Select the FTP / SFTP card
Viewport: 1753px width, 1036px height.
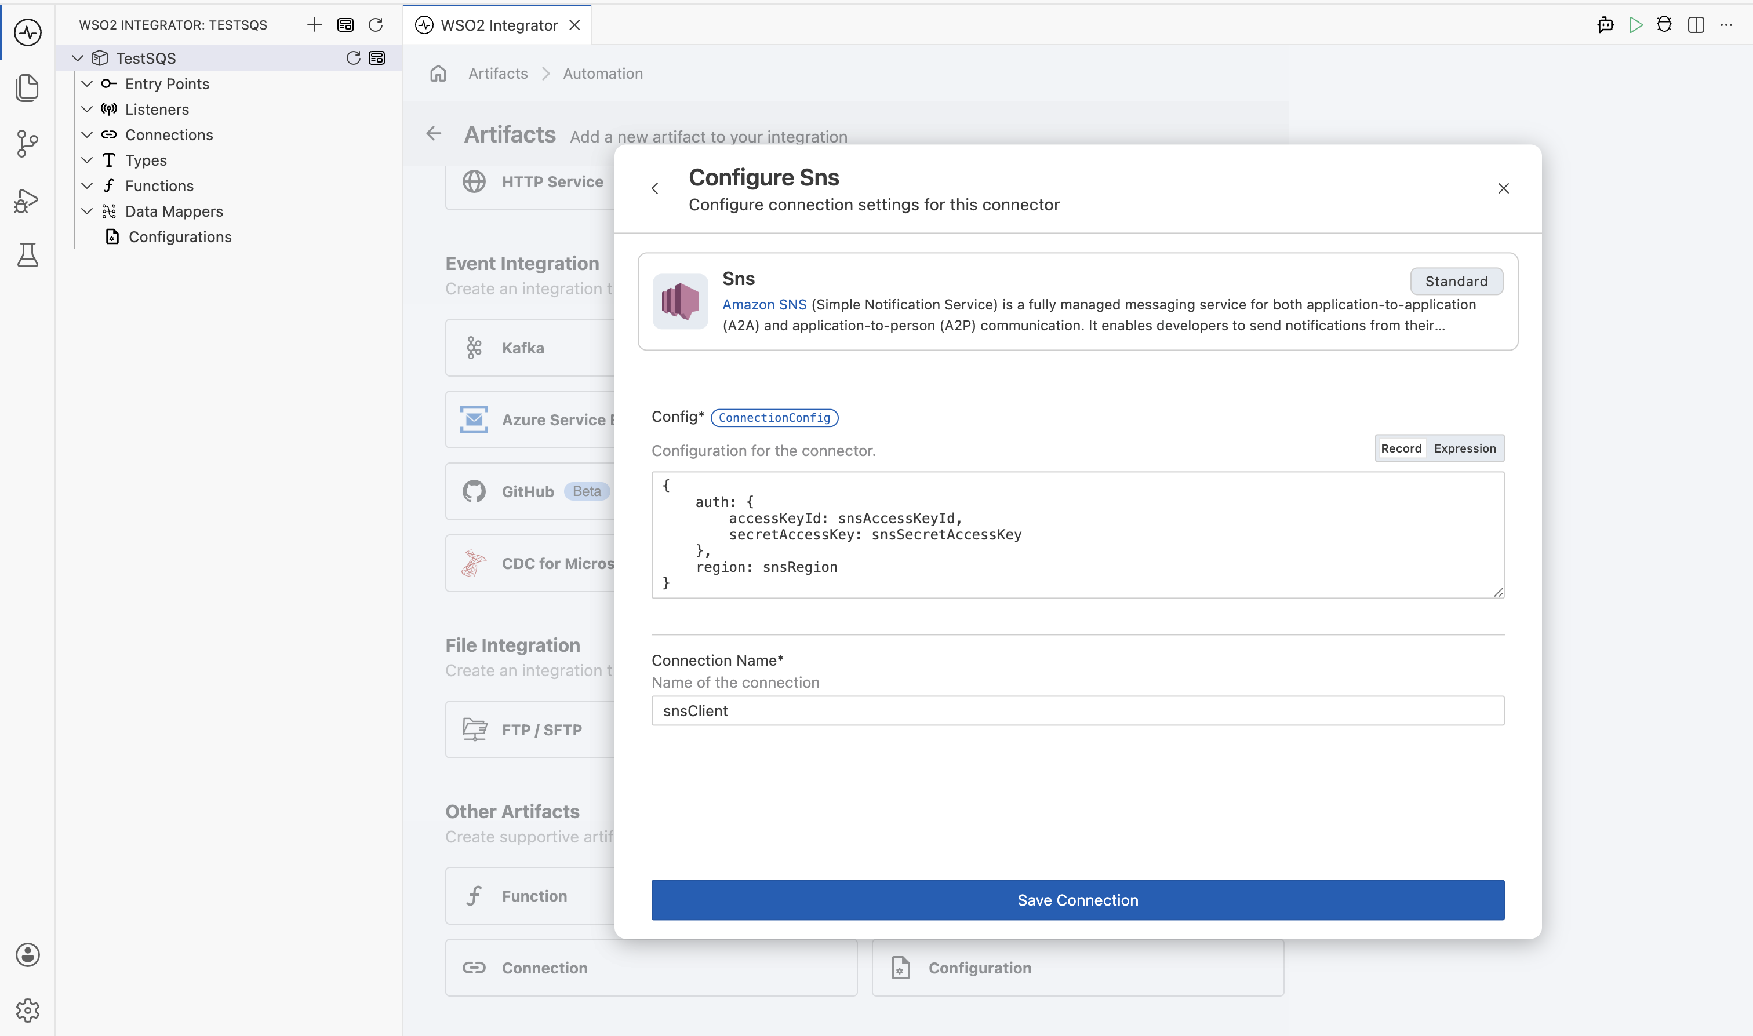[530, 729]
